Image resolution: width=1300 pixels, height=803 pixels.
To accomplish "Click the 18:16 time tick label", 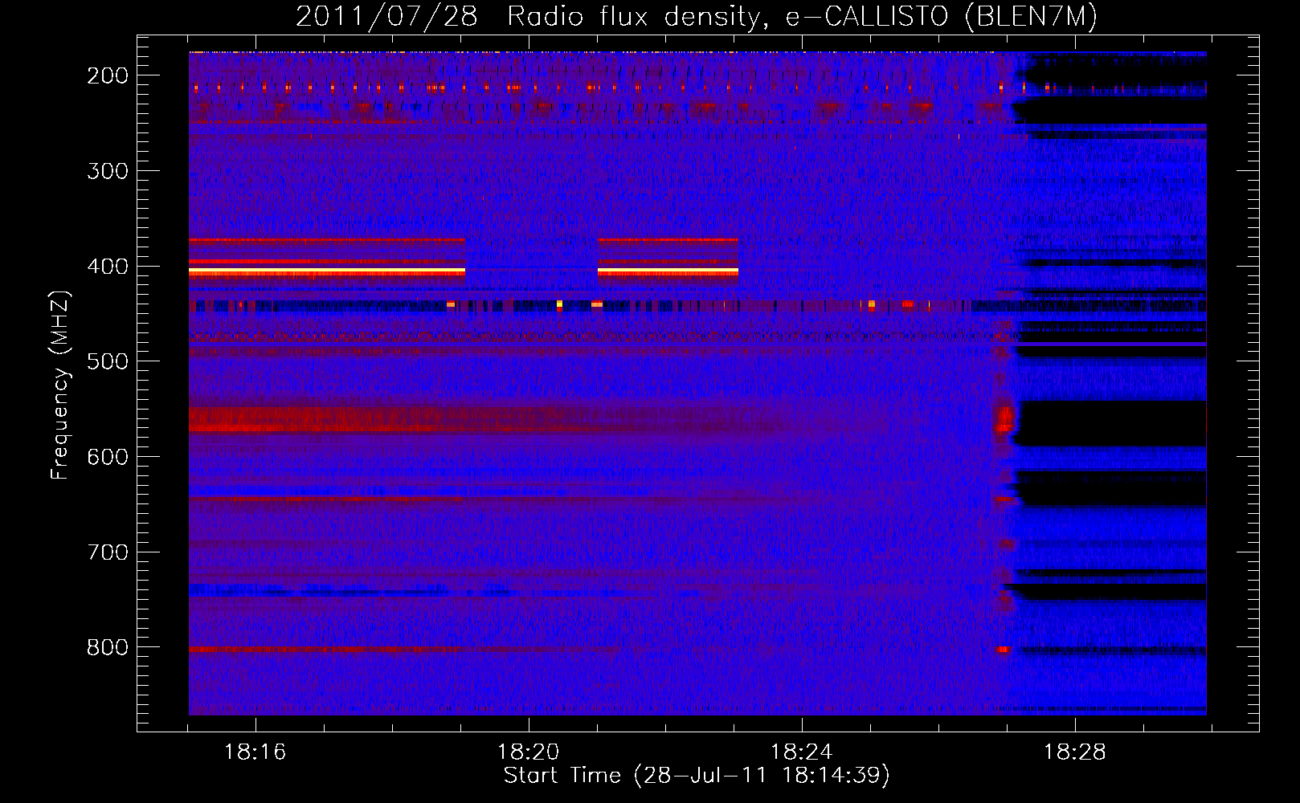I will tap(256, 752).
